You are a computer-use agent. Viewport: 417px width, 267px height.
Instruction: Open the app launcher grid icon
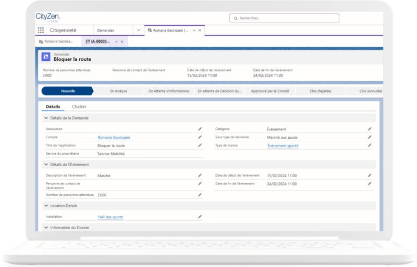pos(41,30)
